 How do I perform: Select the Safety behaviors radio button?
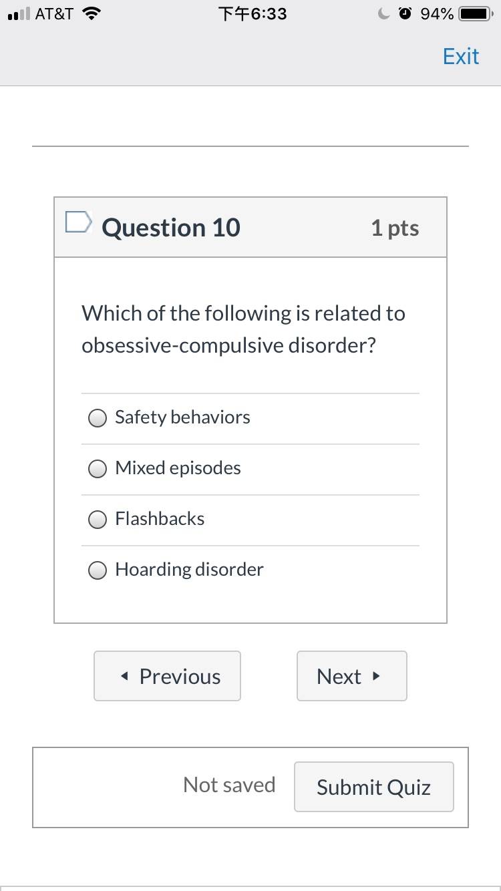[98, 418]
